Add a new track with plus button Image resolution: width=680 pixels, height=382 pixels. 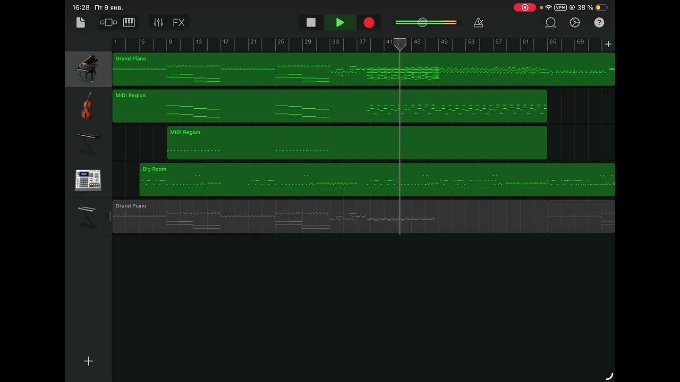coord(88,361)
